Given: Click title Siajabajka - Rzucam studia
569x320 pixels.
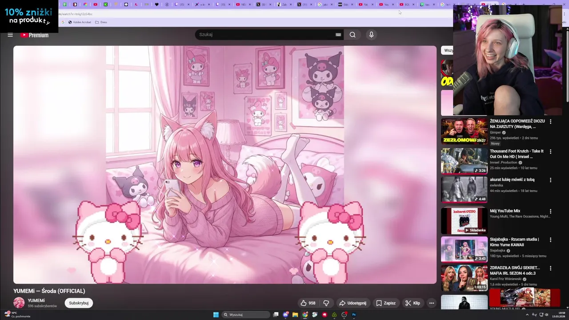Looking at the screenshot, I should 514,242.
